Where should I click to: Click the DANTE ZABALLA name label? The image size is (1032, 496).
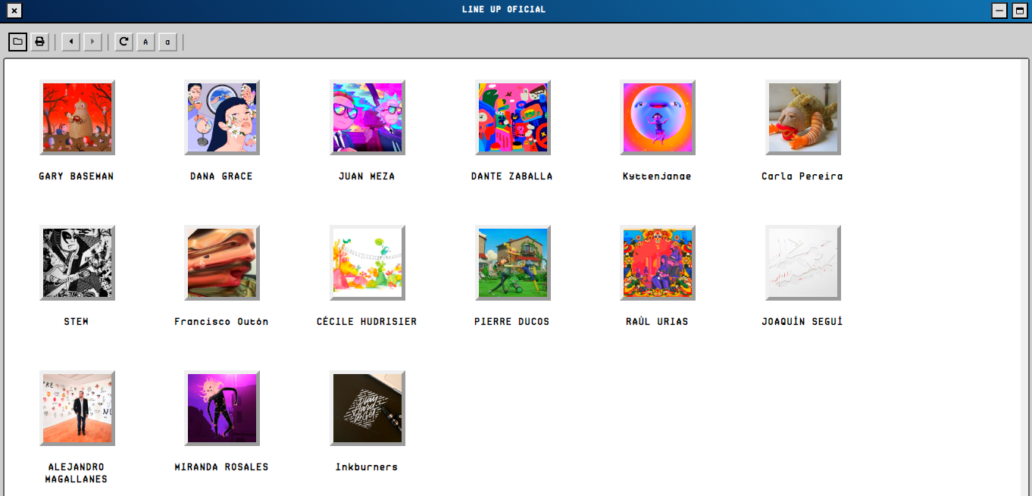tap(511, 176)
